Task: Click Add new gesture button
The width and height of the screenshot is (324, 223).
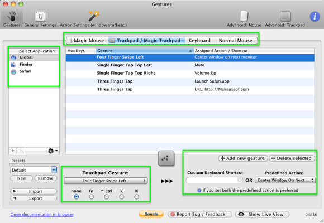Action: (243, 158)
